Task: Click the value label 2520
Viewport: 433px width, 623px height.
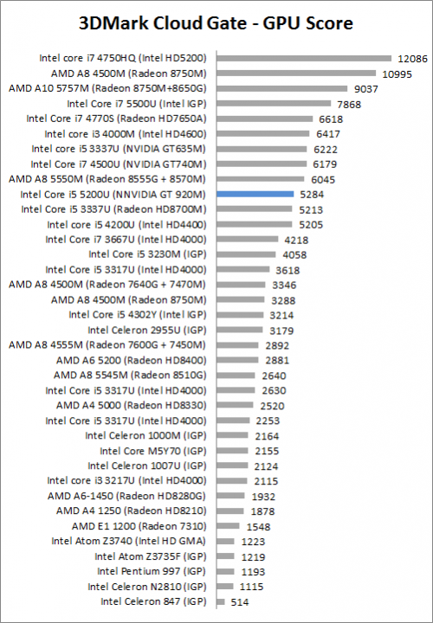Action: pyautogui.click(x=273, y=406)
